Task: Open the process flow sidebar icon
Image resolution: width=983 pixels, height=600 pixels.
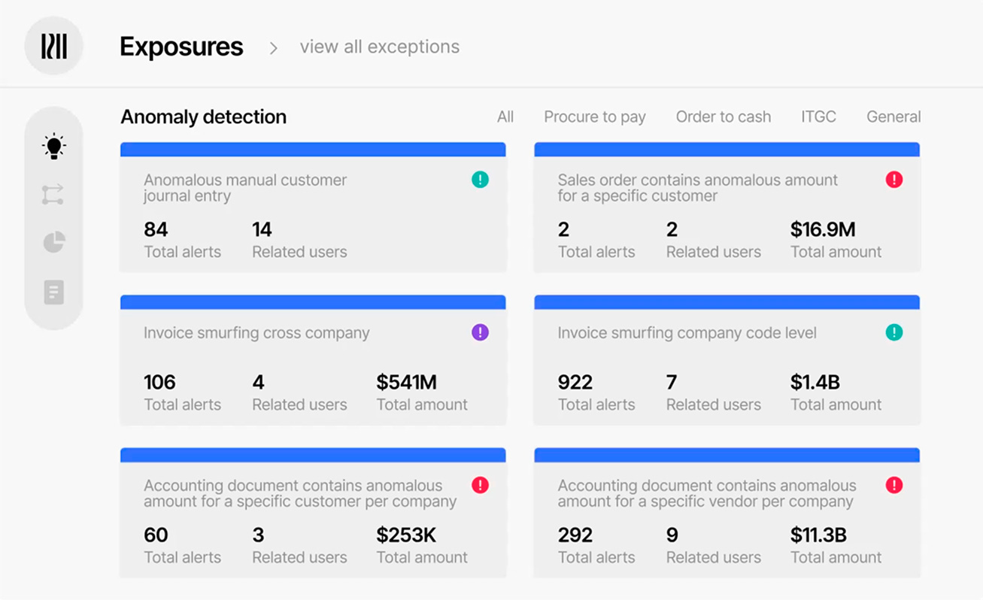Action: (53, 195)
